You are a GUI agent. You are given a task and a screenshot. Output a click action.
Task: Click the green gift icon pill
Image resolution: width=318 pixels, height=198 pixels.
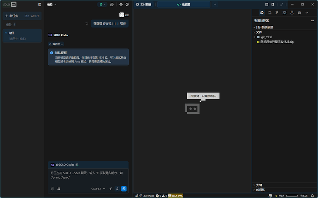coord(102,5)
